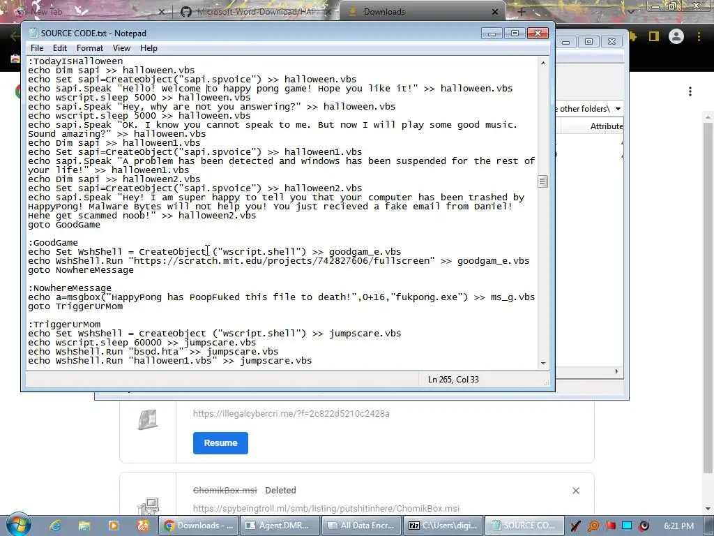Remove the ChomikBox.msi entry with X
This screenshot has height=536, width=714.
(x=575, y=491)
